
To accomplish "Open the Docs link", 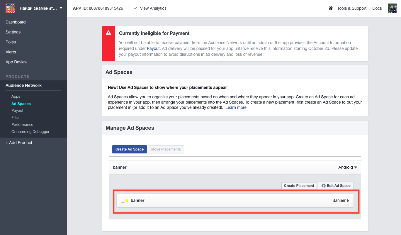I will click(377, 8).
